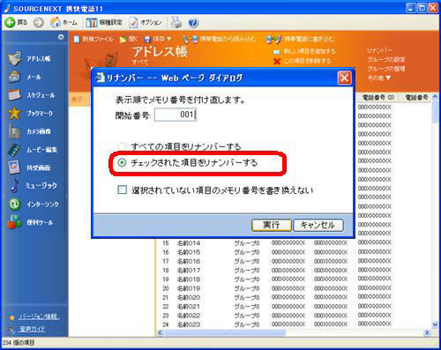Click the gray Forward arrow icon
The width and height of the screenshot is (441, 350).
pos(39,23)
